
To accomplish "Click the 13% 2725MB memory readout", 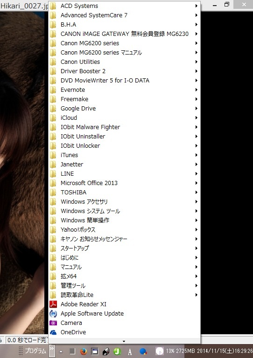I will (180, 351).
